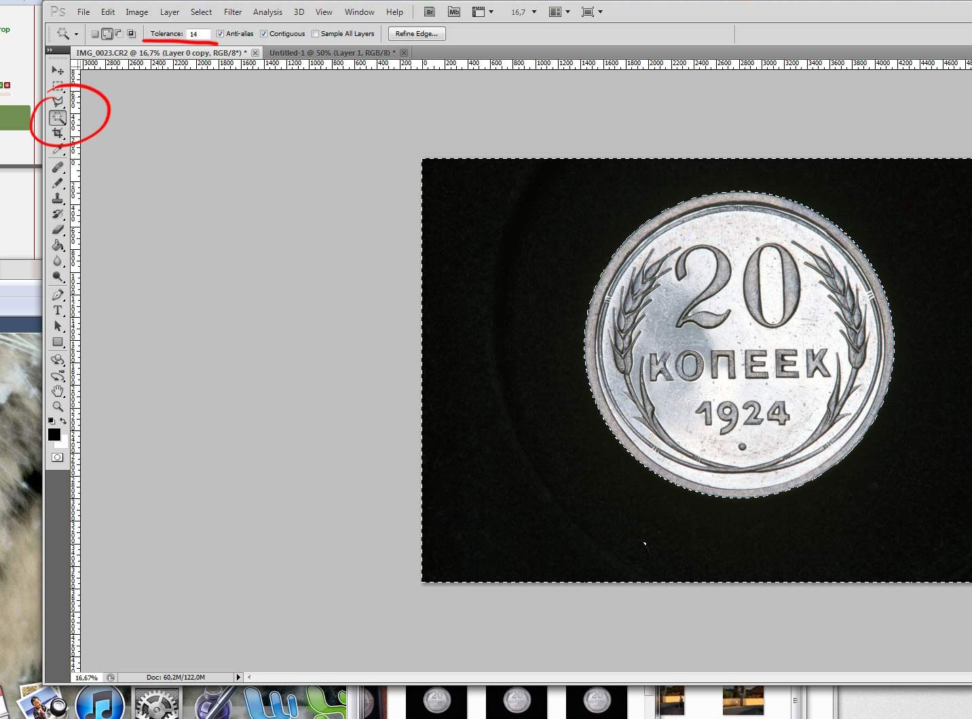Select the Rectangular Marquee tool
Image resolution: width=972 pixels, height=719 pixels.
[x=58, y=86]
